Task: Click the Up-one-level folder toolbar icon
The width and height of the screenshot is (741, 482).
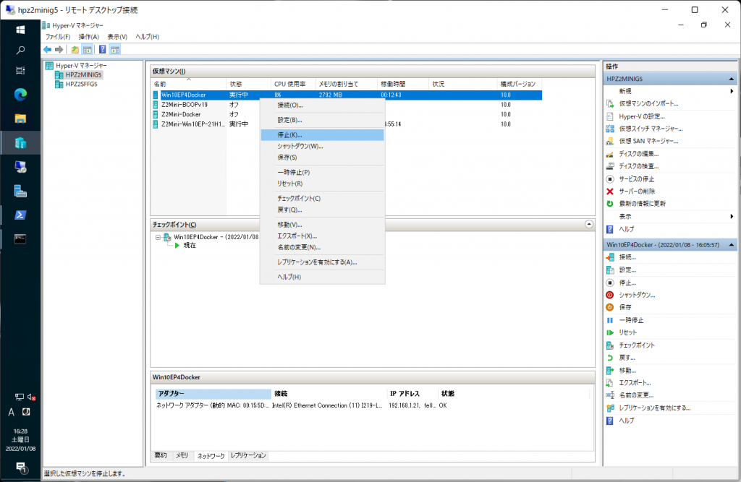Action: [x=75, y=50]
